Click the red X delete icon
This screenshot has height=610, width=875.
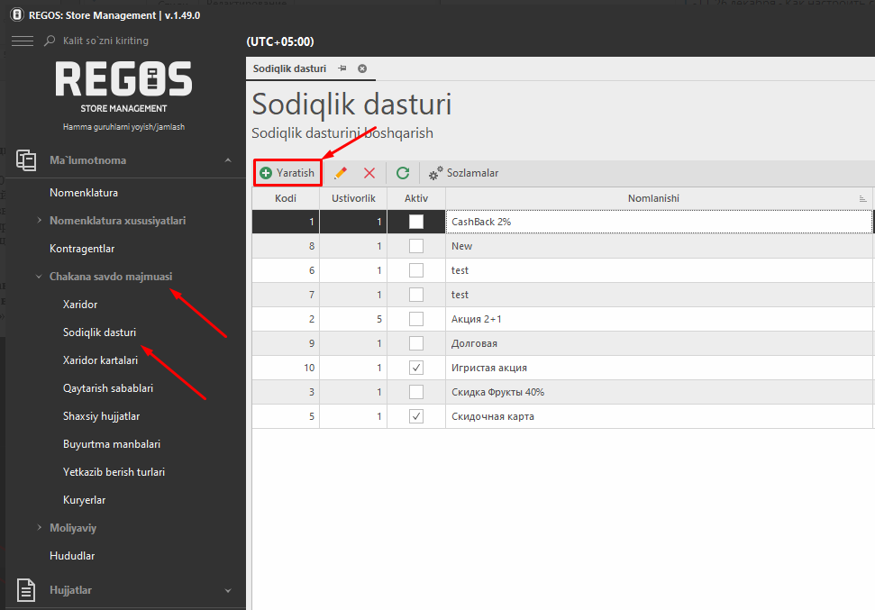[x=369, y=173]
